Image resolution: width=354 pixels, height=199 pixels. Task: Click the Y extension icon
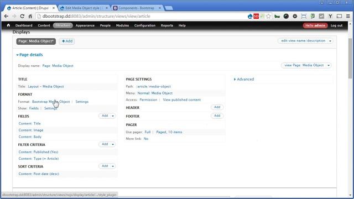point(330,16)
